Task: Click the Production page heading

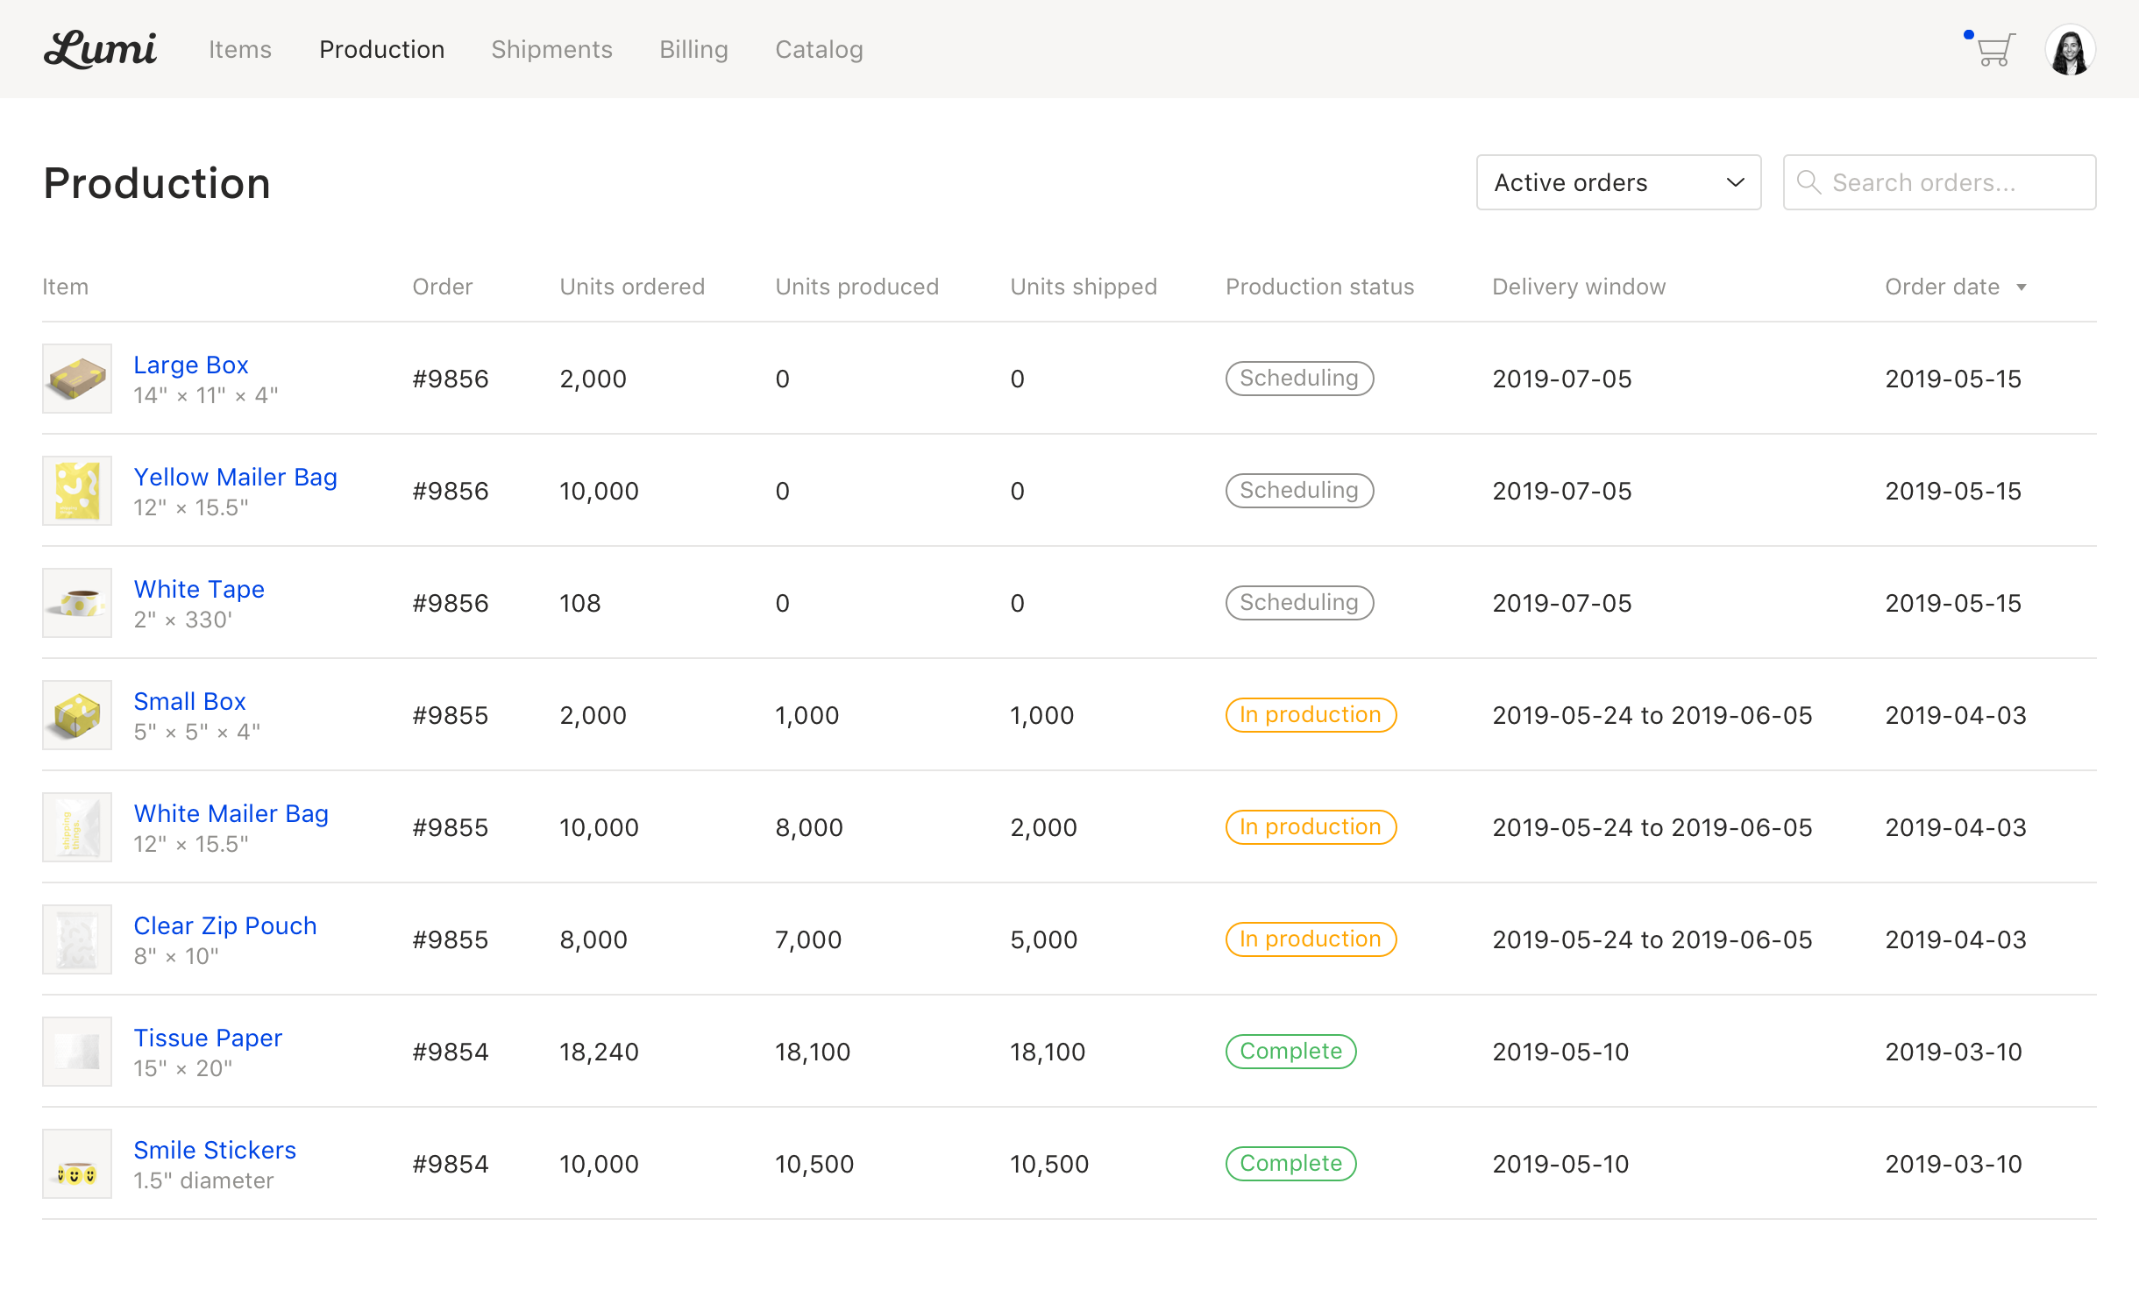Action: [157, 183]
